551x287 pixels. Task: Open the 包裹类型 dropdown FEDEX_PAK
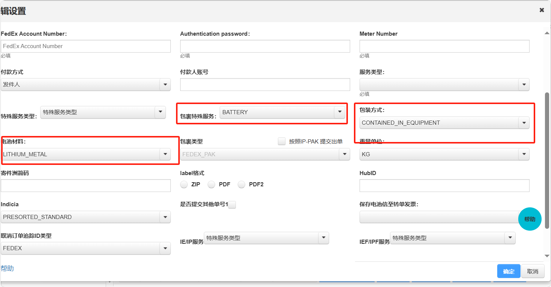(x=265, y=154)
